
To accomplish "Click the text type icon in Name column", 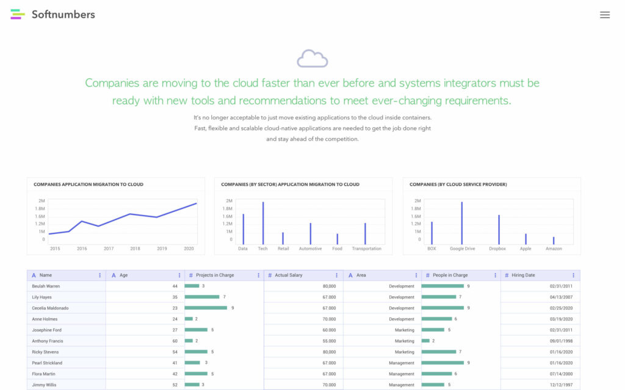I will (34, 275).
